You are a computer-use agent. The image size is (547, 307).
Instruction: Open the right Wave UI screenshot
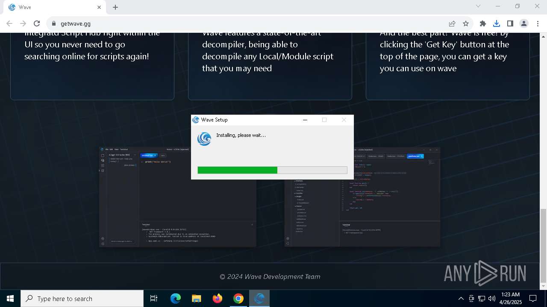[362, 197]
